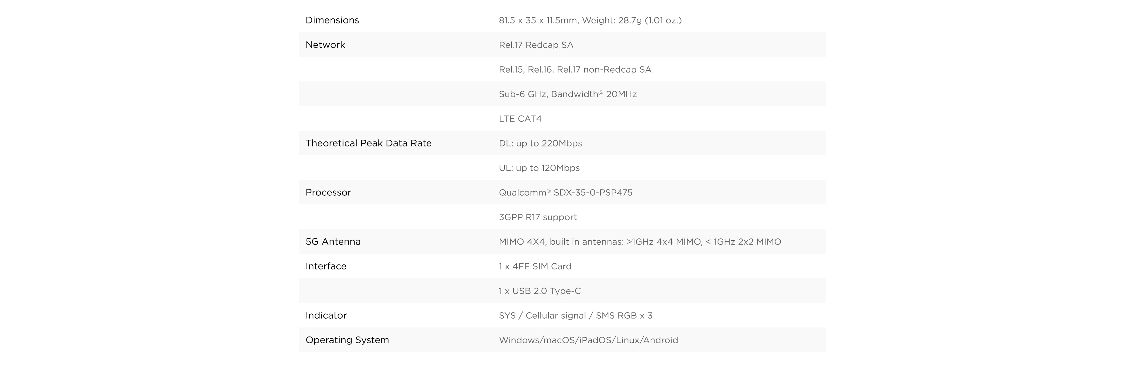Click the 1 x USB 2.0 Type-C entry
The width and height of the screenshot is (1125, 379).
point(540,291)
